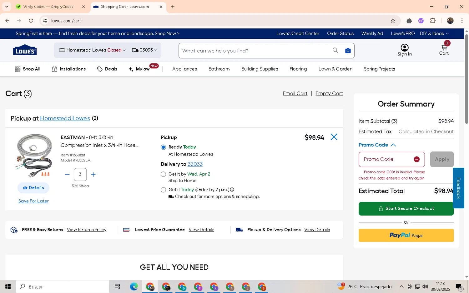This screenshot has height=293, width=469.
Task: Select Ready Today pickup option
Action: [163, 147]
